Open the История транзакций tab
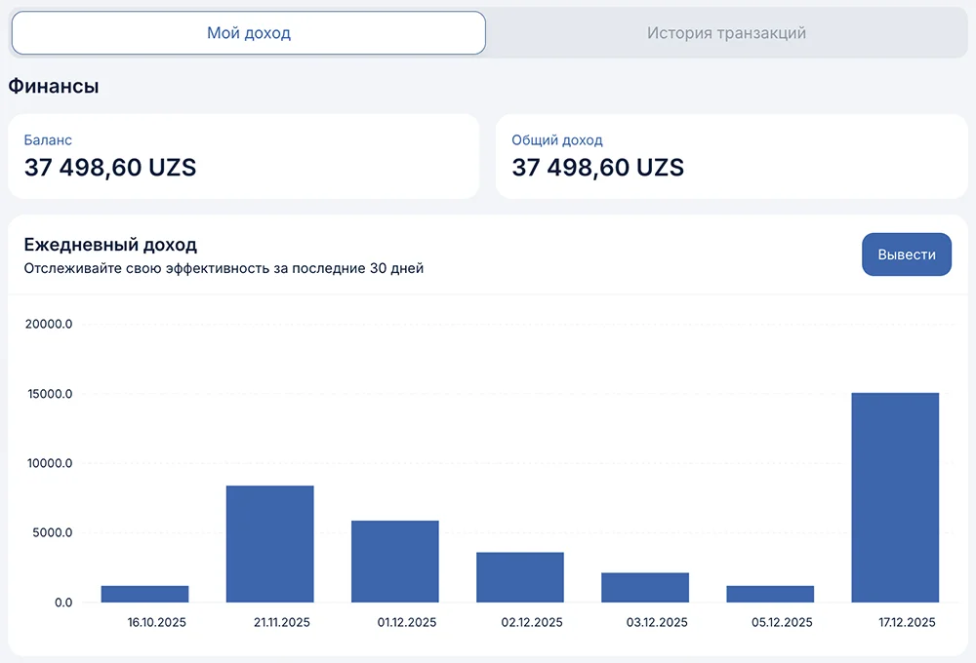The height and width of the screenshot is (663, 976). [x=725, y=33]
